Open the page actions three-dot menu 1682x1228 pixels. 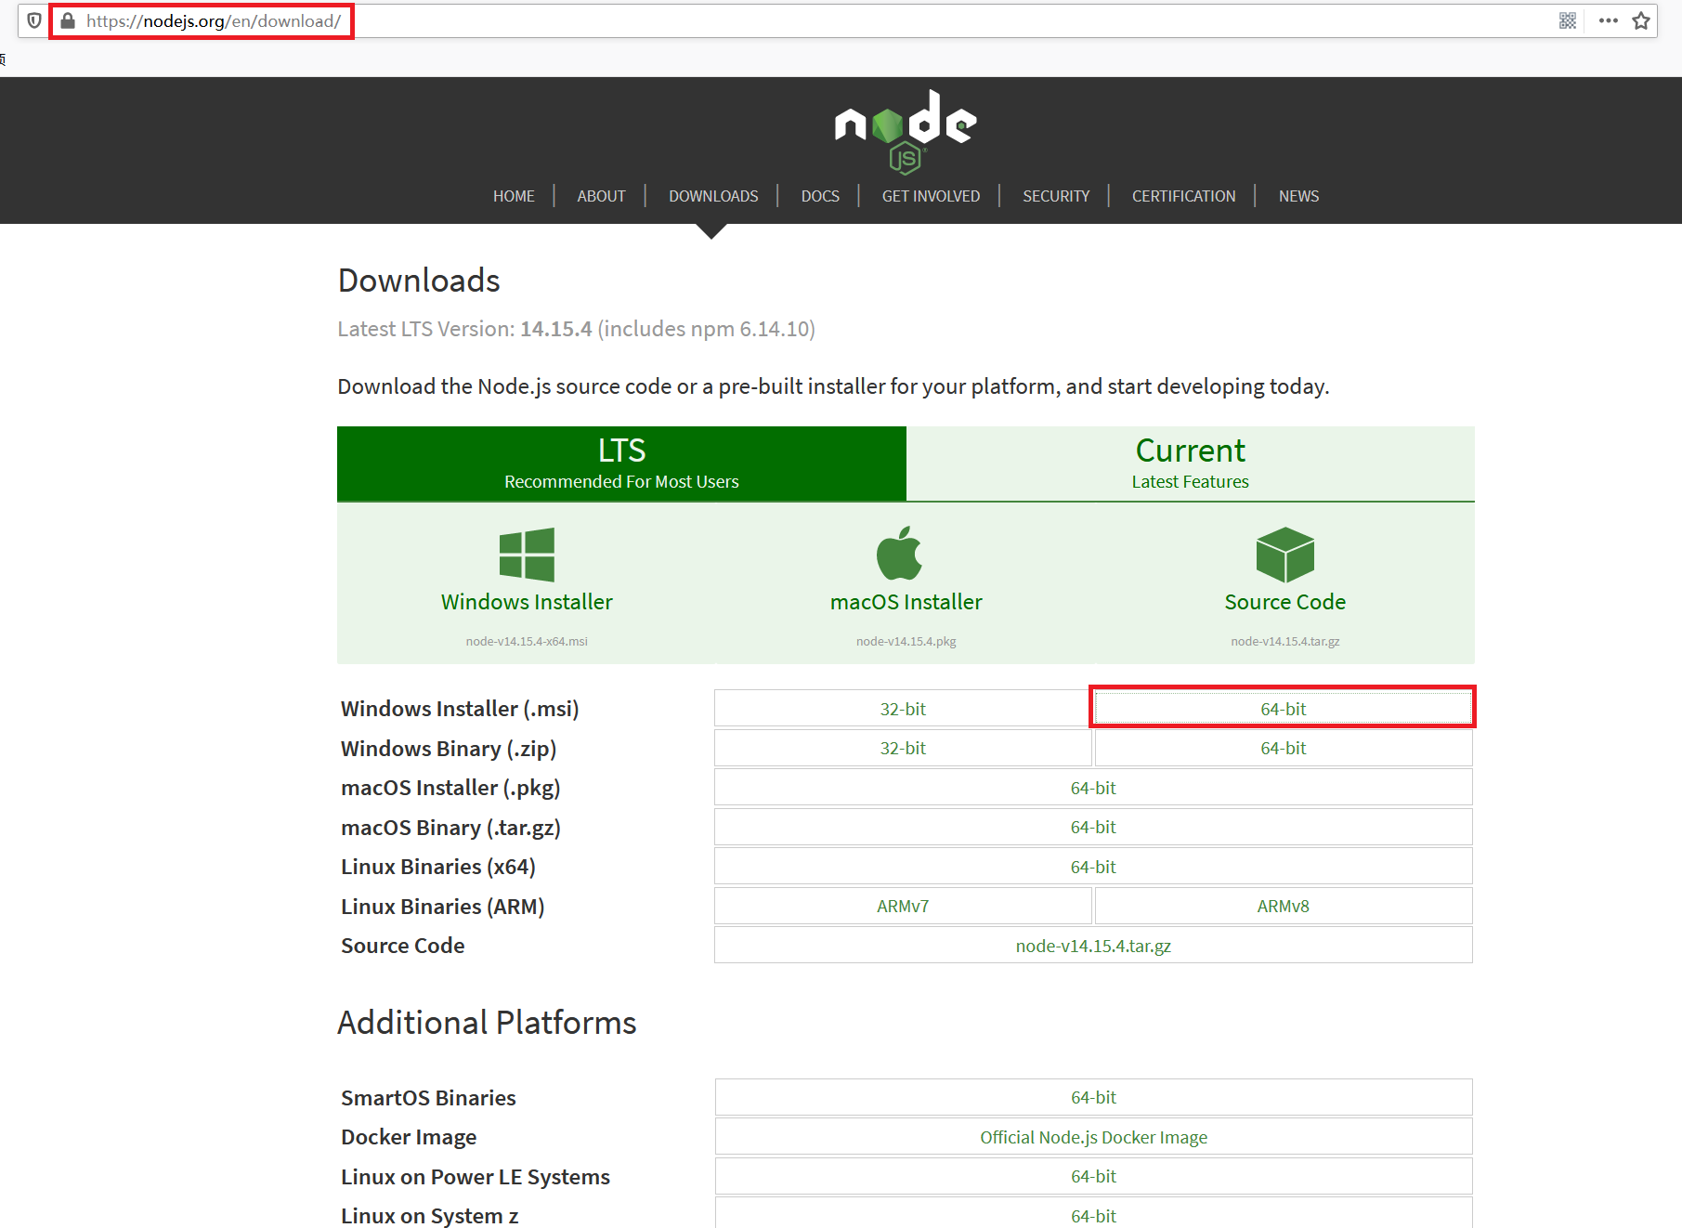(1609, 20)
